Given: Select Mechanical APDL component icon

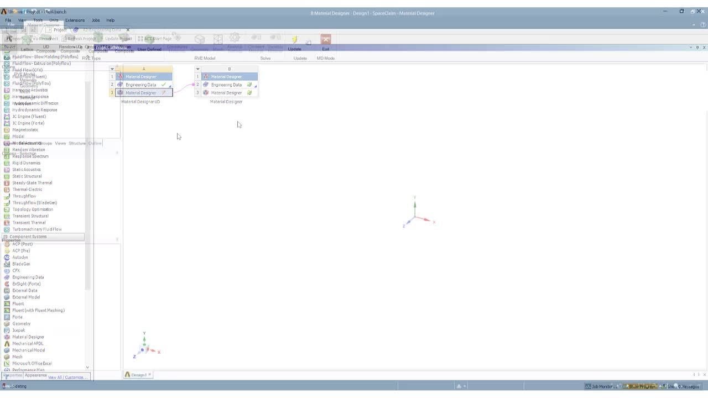Looking at the screenshot, I should click(x=7, y=343).
